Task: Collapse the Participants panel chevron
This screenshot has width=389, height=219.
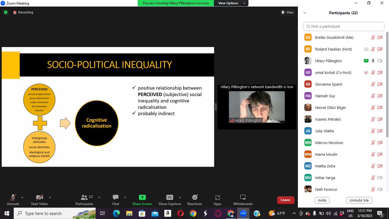Action: point(304,13)
